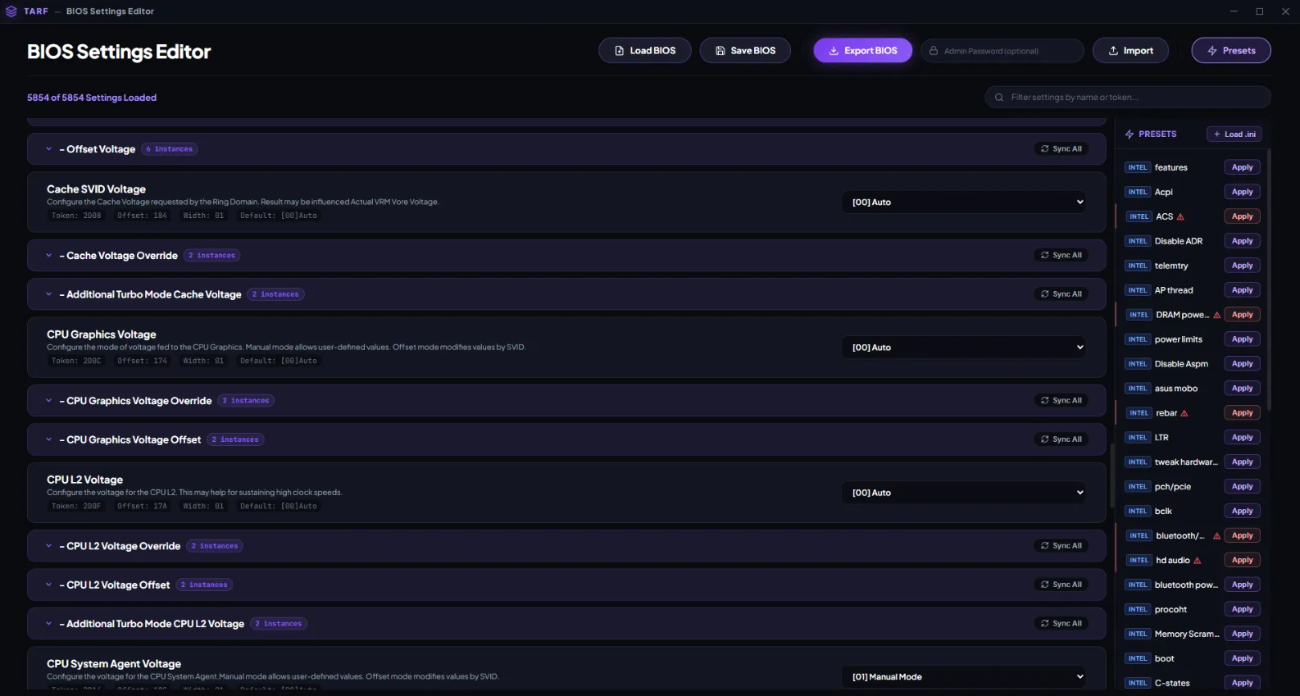The image size is (1300, 696).
Task: Sync All for Additional Turbo Mode CPU L2 Voltage
Action: 1061,624
